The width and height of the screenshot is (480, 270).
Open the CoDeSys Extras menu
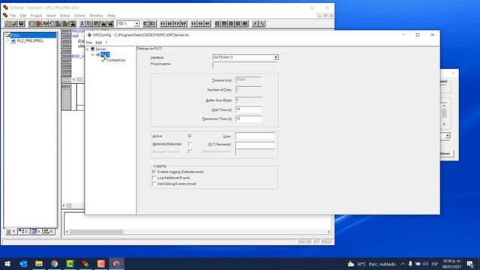65,16
